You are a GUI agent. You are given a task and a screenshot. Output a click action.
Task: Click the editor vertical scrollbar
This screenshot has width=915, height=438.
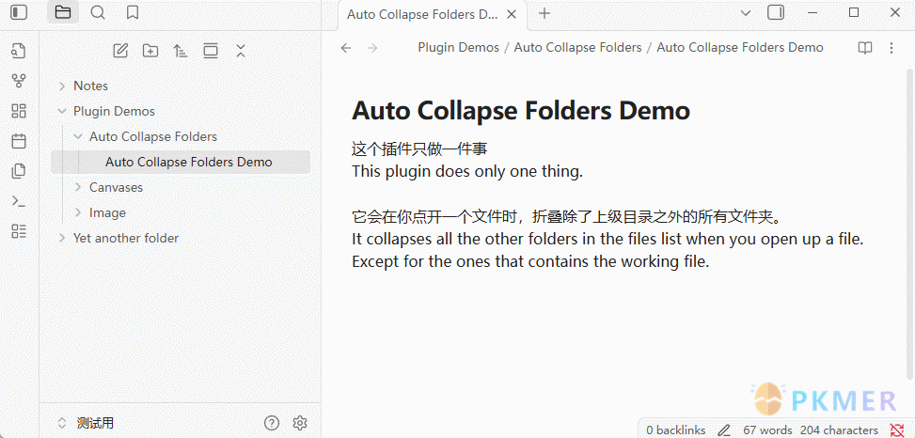point(909,227)
